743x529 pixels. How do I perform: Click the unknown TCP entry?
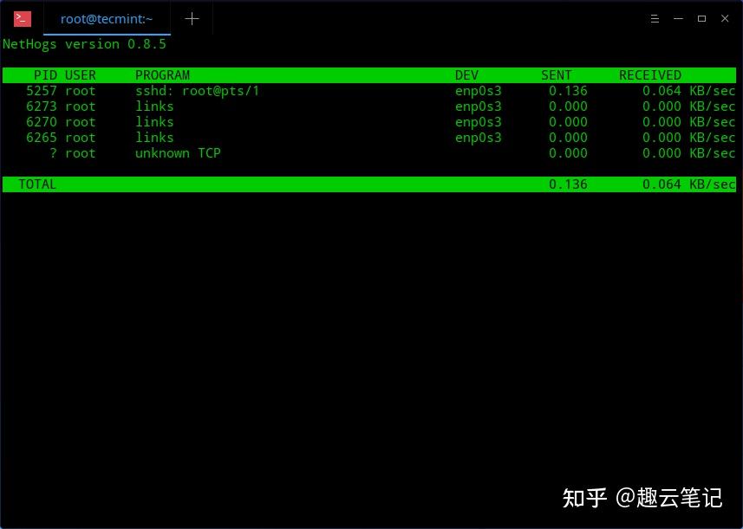click(x=178, y=152)
